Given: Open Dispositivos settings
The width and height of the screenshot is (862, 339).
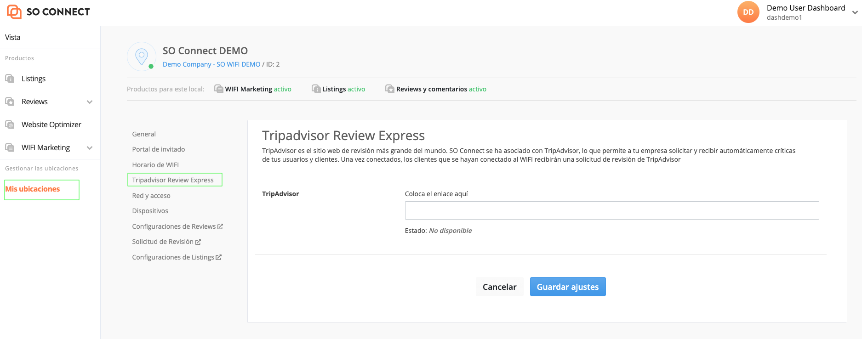Looking at the screenshot, I should point(150,211).
